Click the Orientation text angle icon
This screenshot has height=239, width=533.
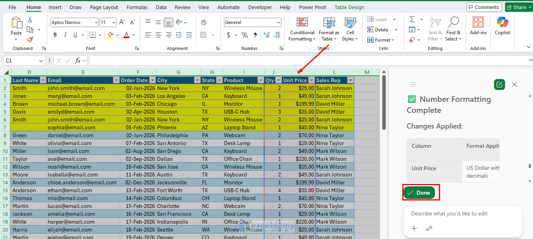click(x=179, y=22)
